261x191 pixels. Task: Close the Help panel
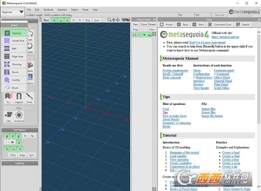click(x=259, y=20)
